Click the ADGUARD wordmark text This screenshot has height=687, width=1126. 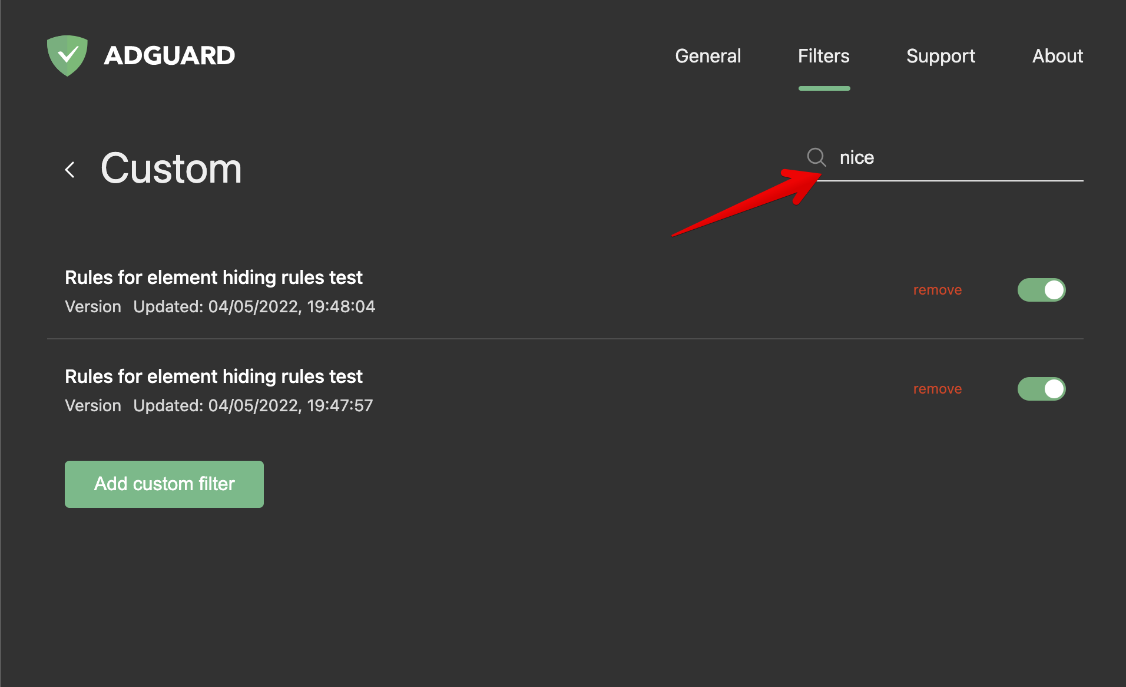169,56
